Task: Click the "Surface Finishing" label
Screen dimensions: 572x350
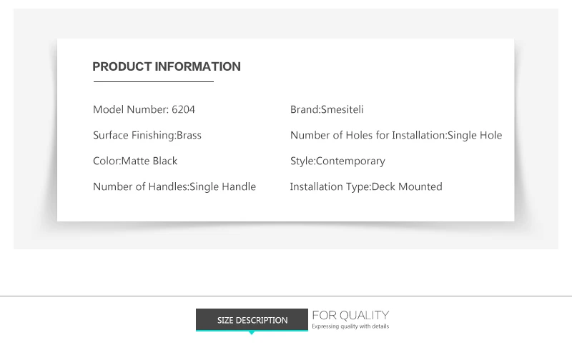Action: click(134, 136)
